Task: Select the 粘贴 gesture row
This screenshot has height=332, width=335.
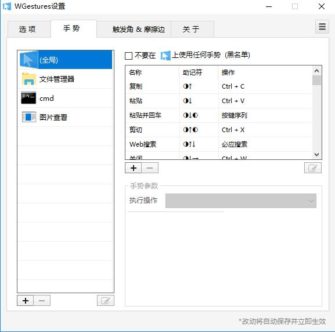Action: pyautogui.click(x=219, y=101)
